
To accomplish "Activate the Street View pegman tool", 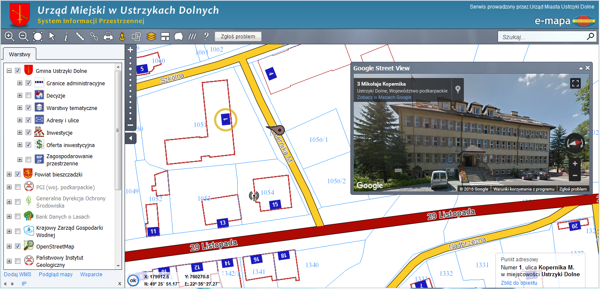I will 122,37.
